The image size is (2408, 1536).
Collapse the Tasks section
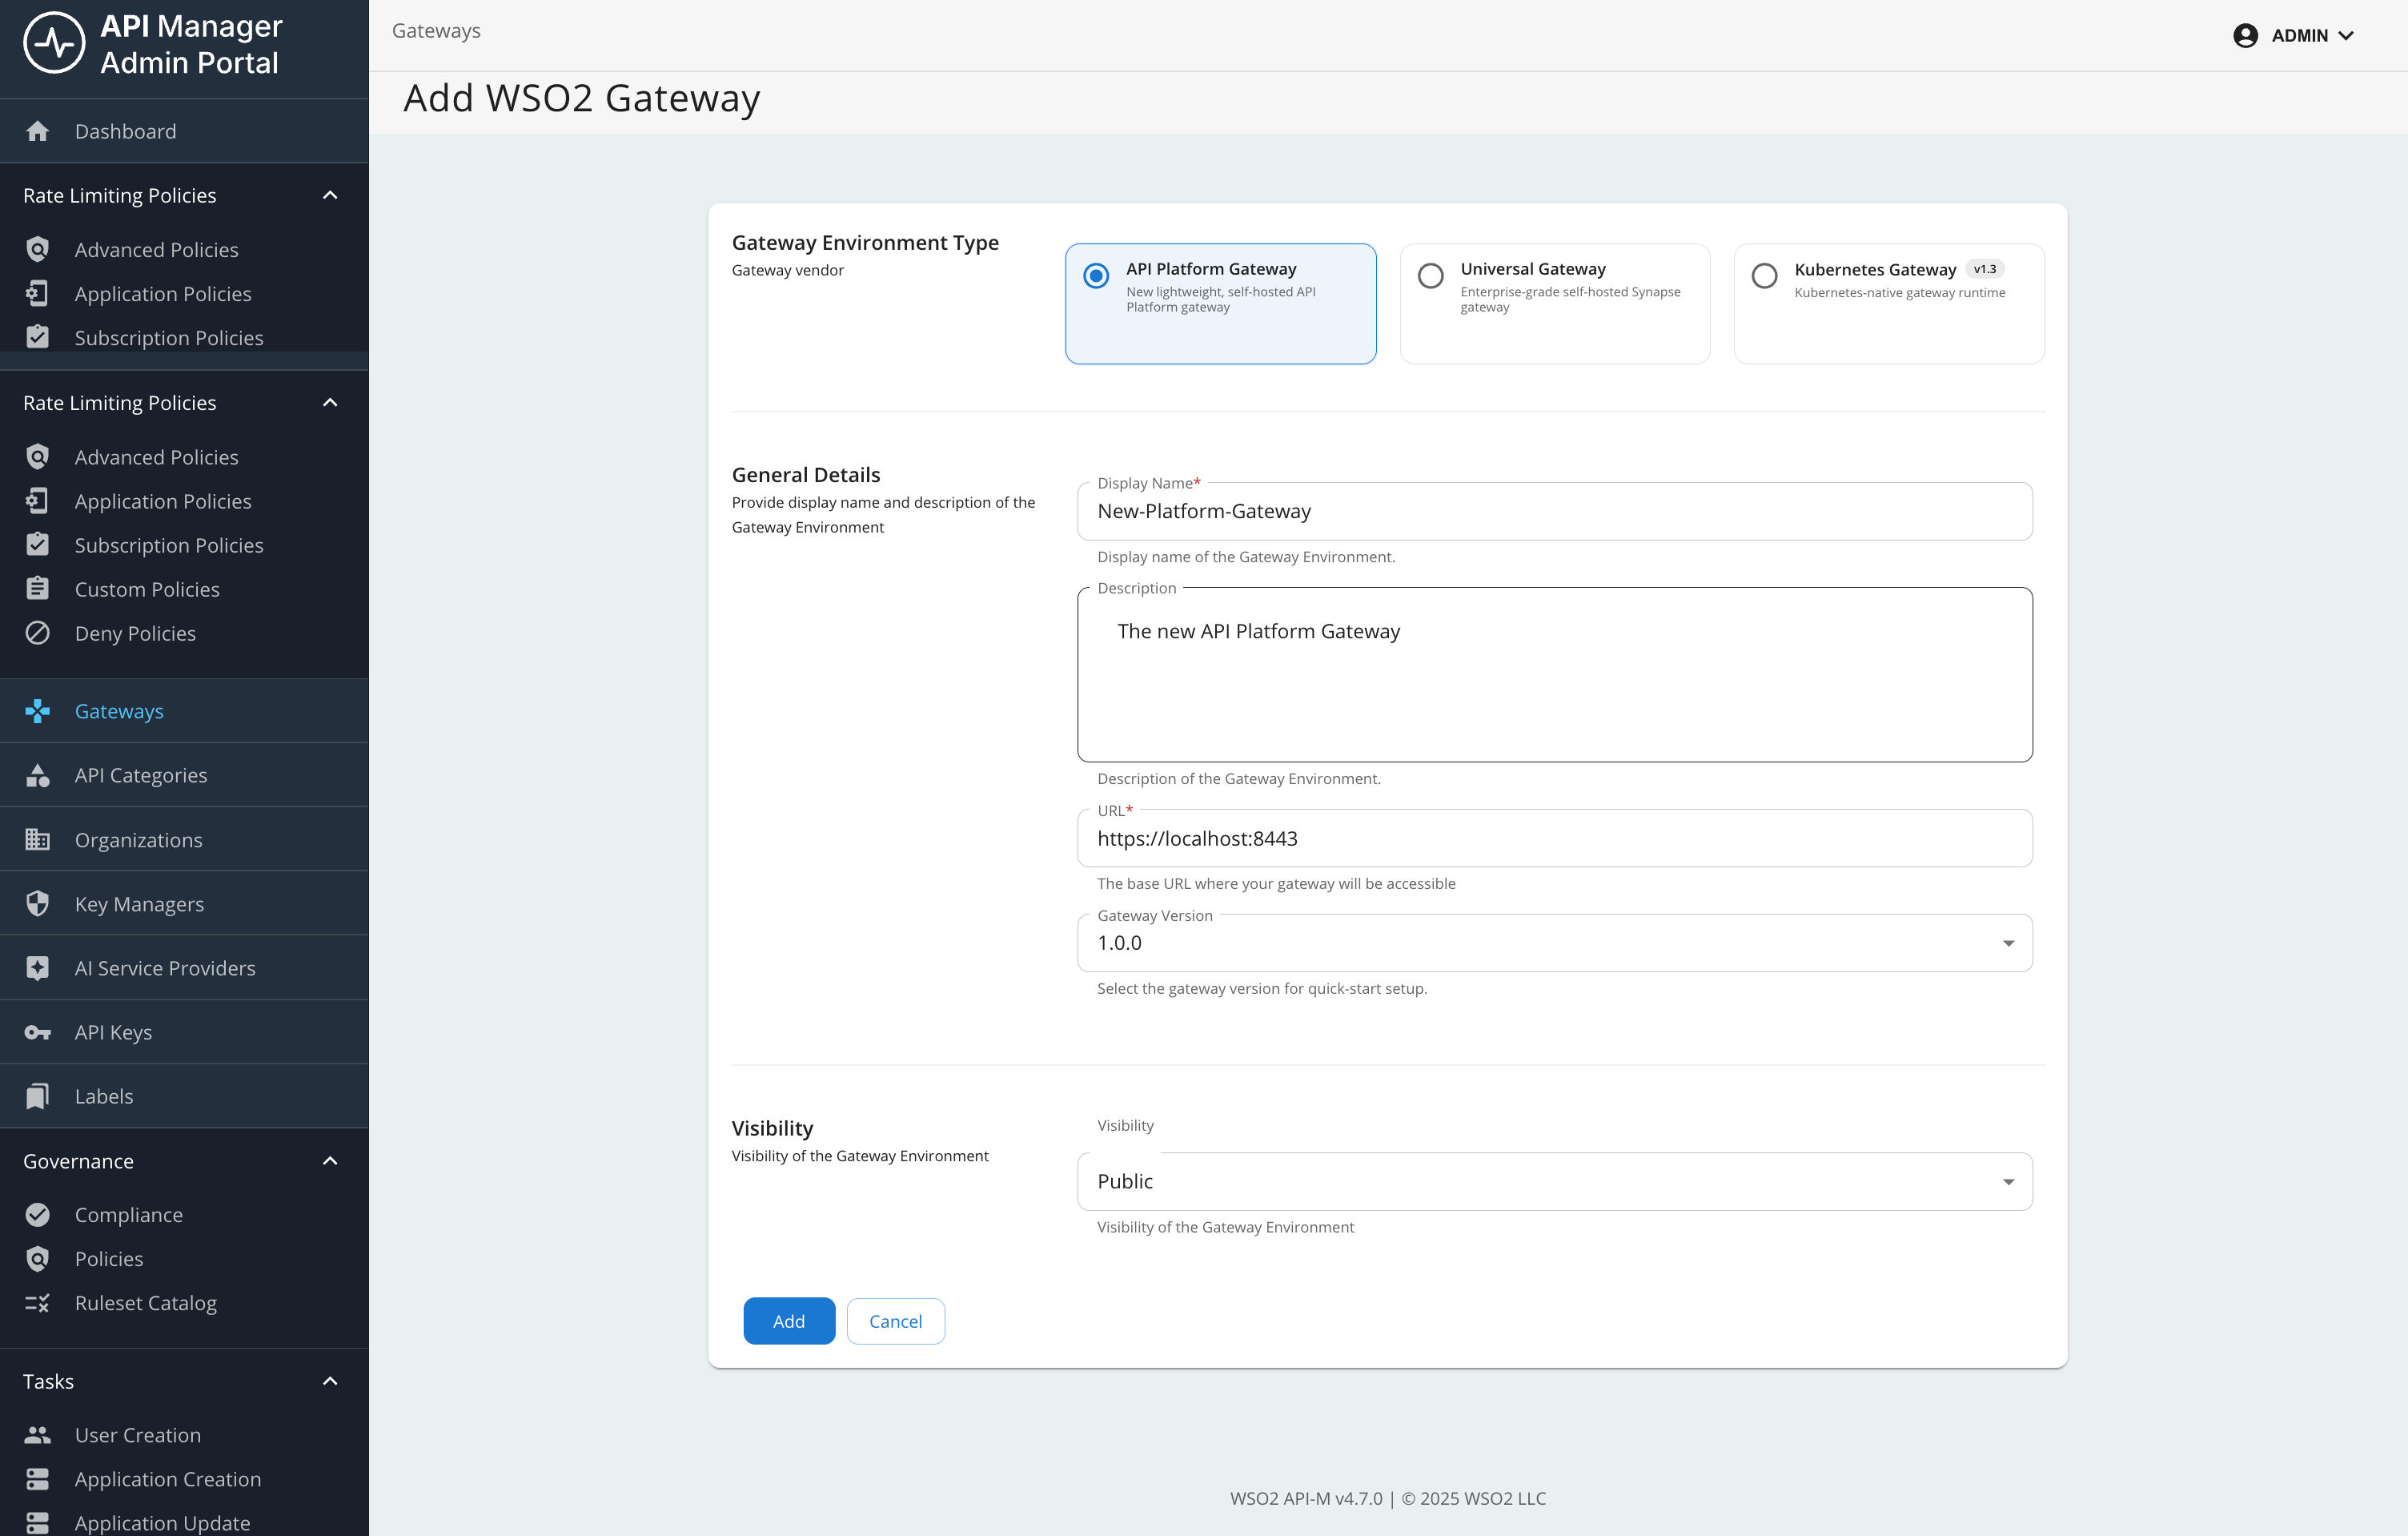point(330,1381)
